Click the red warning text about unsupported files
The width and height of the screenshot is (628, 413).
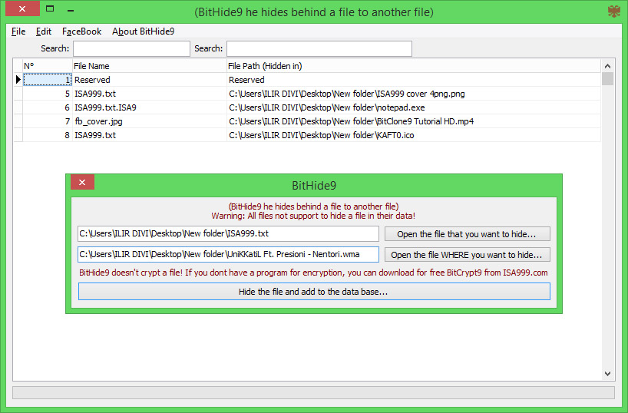pyautogui.click(x=313, y=216)
